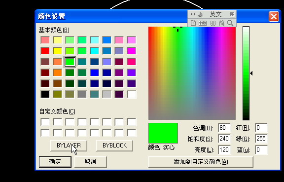Click the green 颜色|实心 preview box
The width and height of the screenshot is (284, 182).
click(163, 133)
